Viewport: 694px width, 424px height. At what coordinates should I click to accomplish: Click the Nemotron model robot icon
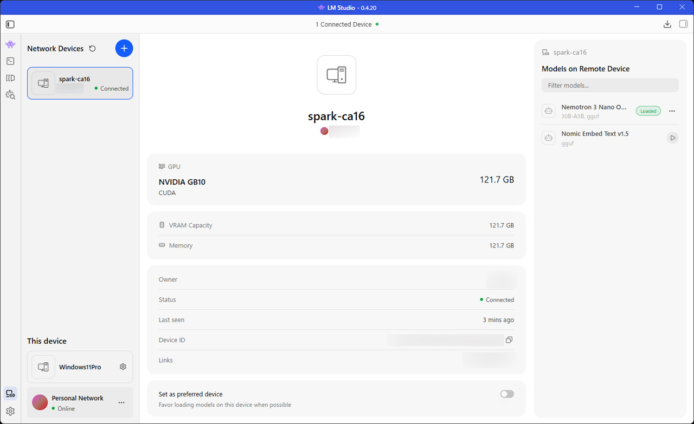(x=549, y=111)
